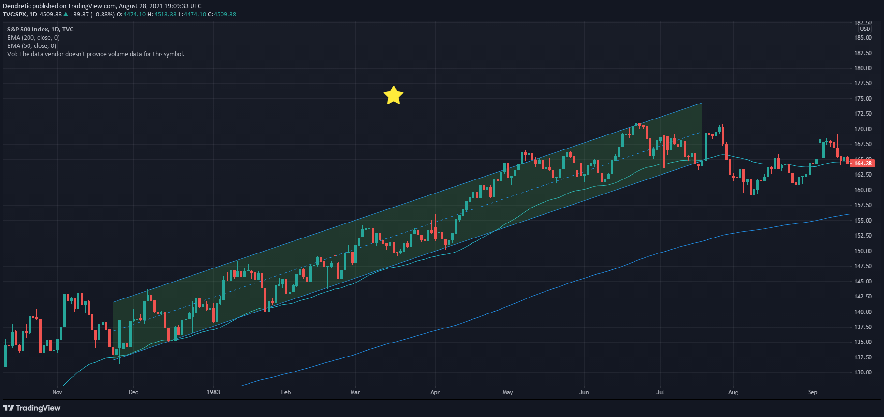
Task: Click the 180.00 price axis label
Action: [x=863, y=68]
